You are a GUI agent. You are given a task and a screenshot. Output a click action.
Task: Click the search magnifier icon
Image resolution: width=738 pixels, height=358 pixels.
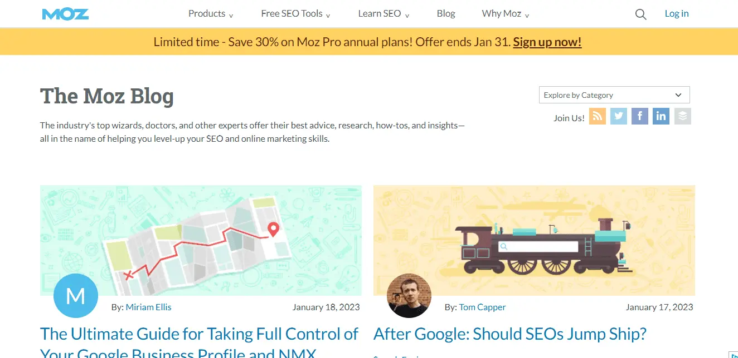coord(640,14)
